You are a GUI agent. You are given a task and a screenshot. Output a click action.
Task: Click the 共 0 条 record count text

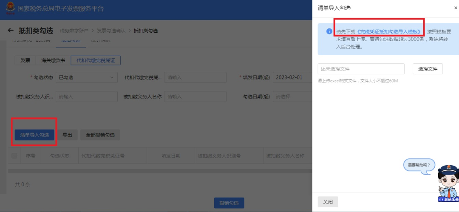pyautogui.click(x=23, y=184)
